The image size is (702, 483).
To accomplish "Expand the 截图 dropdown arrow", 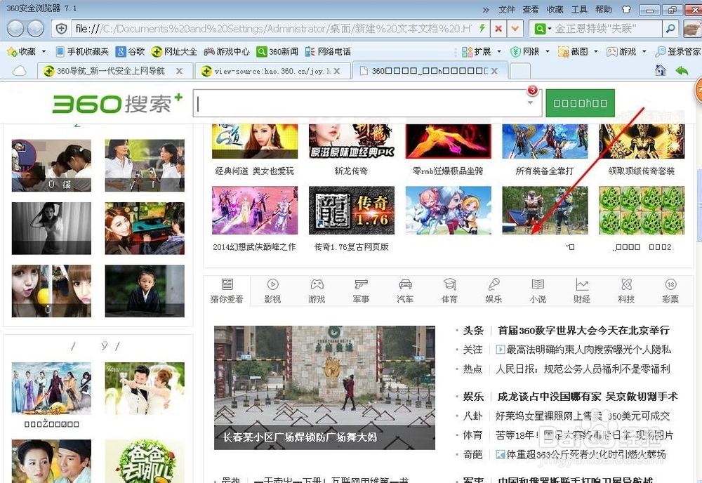I will (x=596, y=52).
